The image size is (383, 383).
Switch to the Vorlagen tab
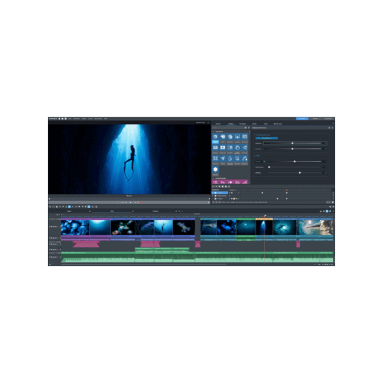pos(243,124)
